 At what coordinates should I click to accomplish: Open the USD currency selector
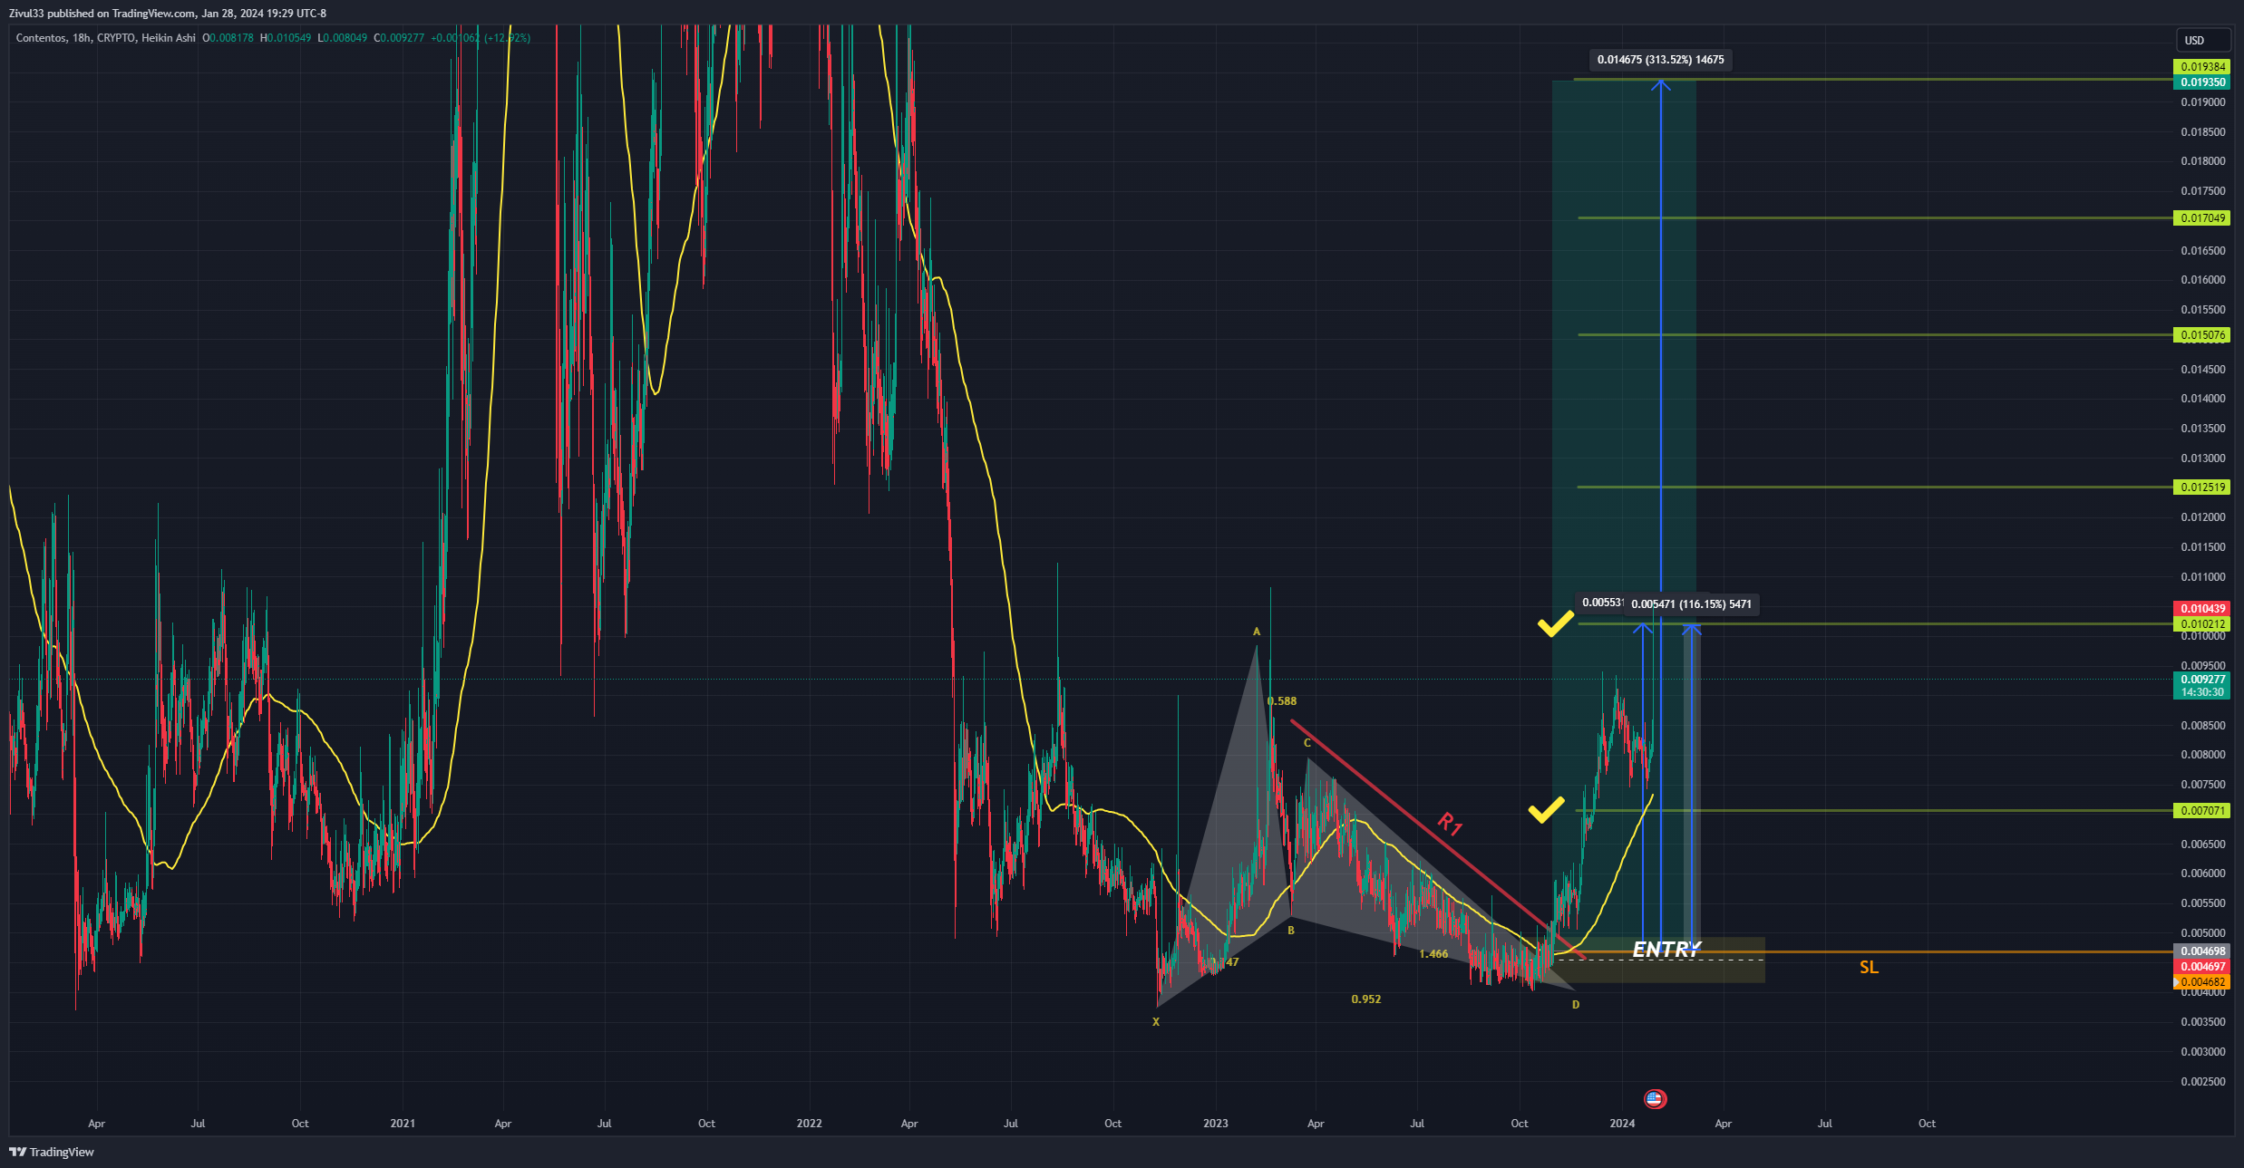2202,40
